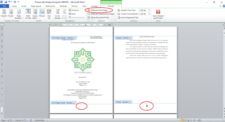
Task: Select Draft view icon
Action: pyautogui.click(x=194, y=120)
